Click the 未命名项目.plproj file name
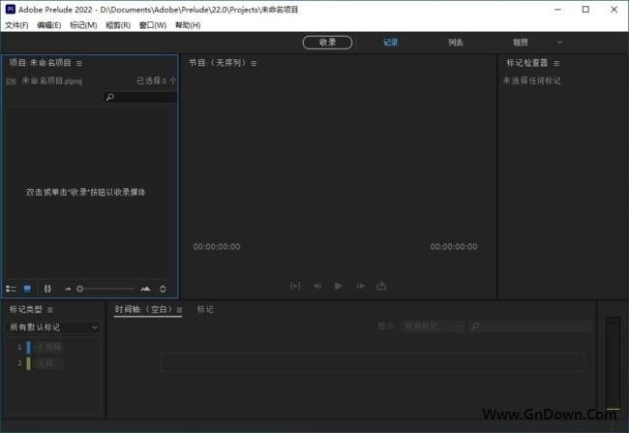Image resolution: width=629 pixels, height=433 pixels. point(51,81)
